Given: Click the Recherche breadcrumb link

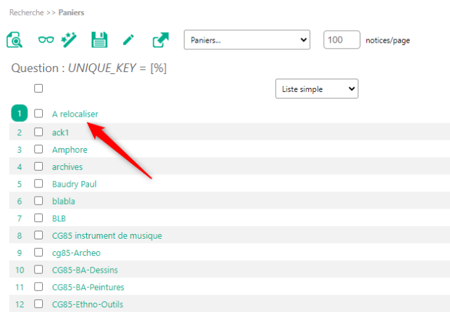Looking at the screenshot, I should tap(27, 12).
